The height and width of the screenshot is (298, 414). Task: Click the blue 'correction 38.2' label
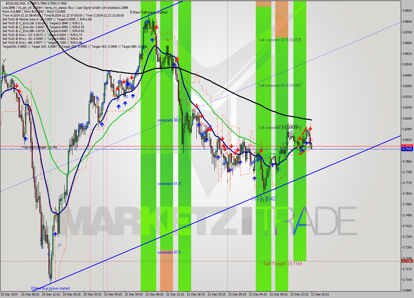[169, 120]
